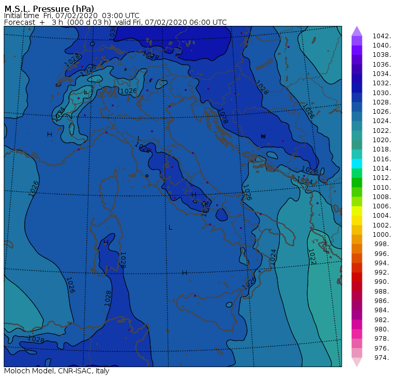Screen dimensions: 393x378
Task: Click the 1028 contour label on Sardinia's east coast
Action: coord(123,260)
